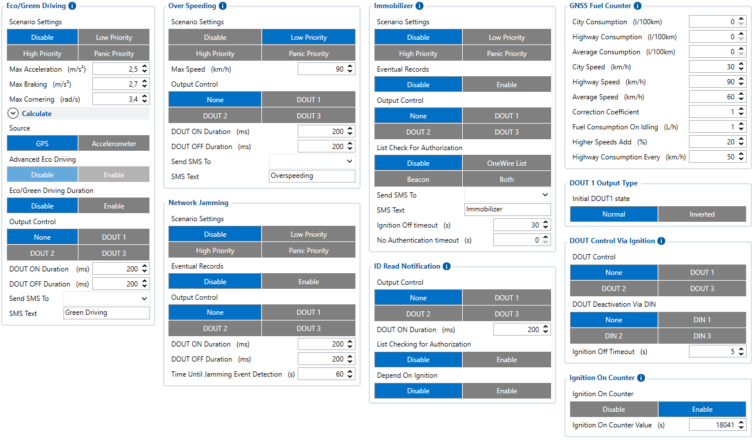Open ID Read Notification info icon
Screen dimensions: 753x443
[x=447, y=266]
